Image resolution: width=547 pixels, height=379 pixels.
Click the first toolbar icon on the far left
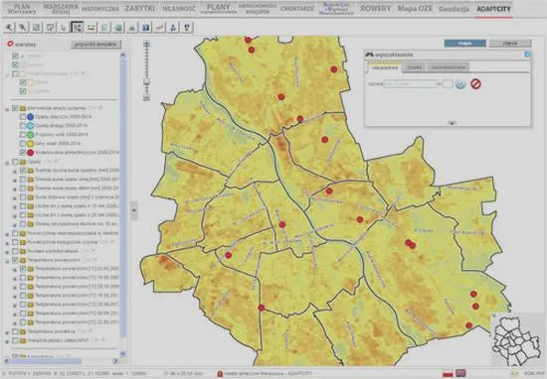click(x=9, y=27)
